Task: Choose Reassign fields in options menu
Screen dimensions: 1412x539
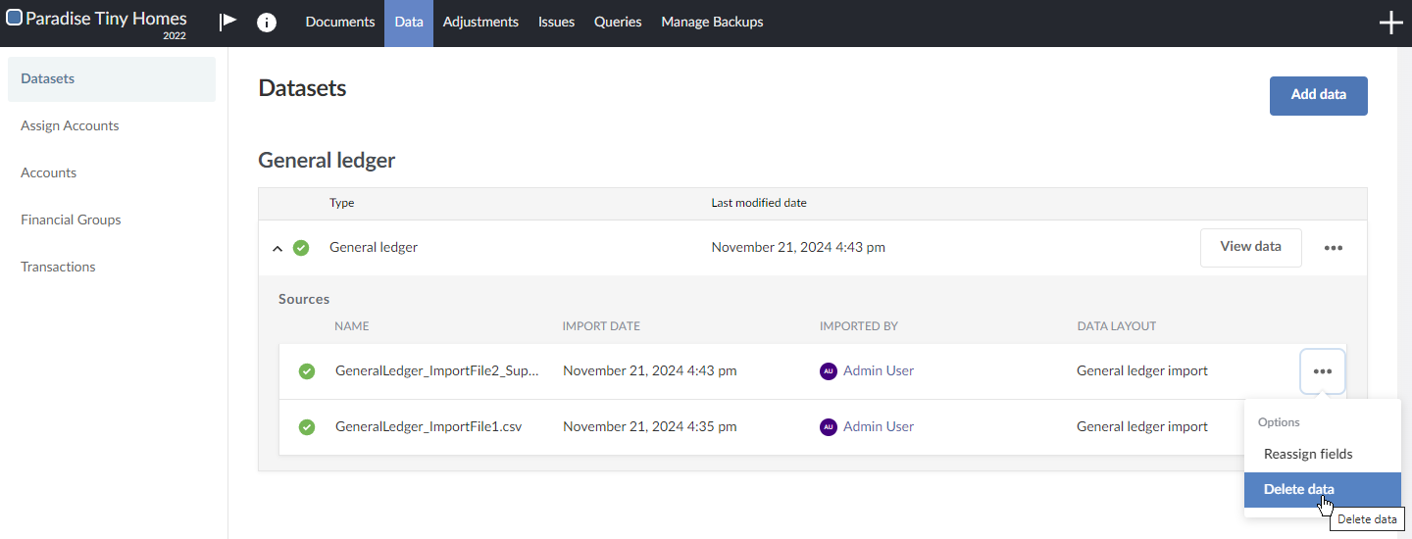Action: tap(1307, 454)
